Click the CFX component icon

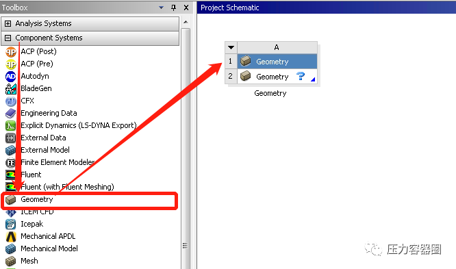[11, 101]
